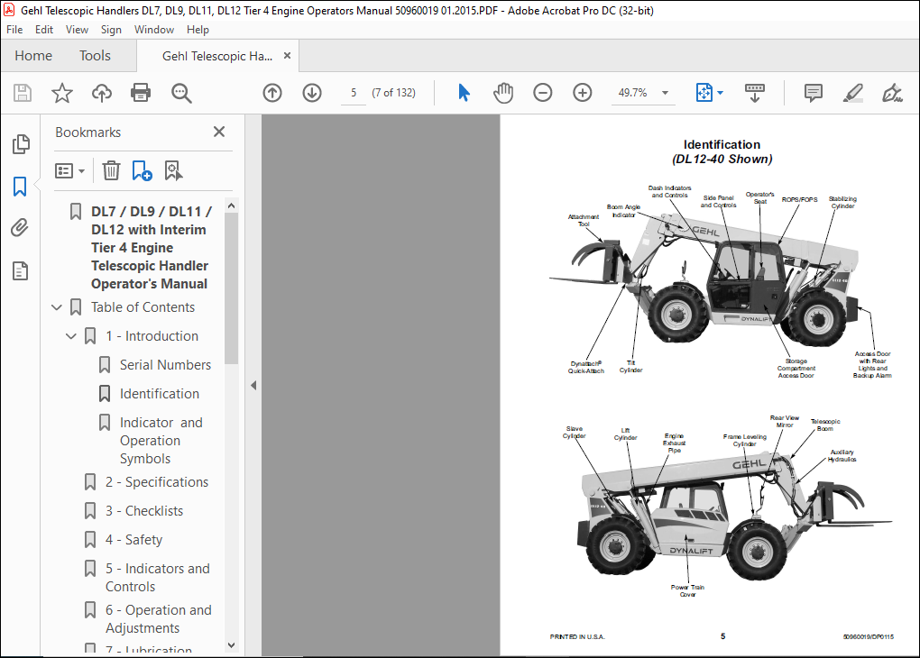Open 6 - Operation and Adjustments bookmark
The image size is (920, 658).
click(159, 618)
